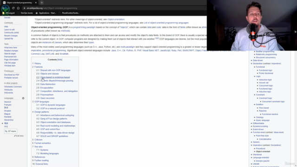Click the Permanent link tool
This screenshot has width=297, height=167.
tap(10, 57)
